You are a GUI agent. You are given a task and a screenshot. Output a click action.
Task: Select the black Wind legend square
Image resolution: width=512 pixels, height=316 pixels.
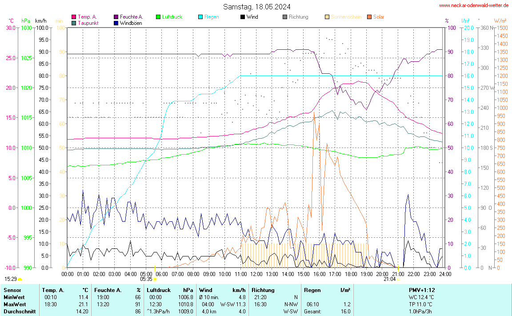pos(243,17)
